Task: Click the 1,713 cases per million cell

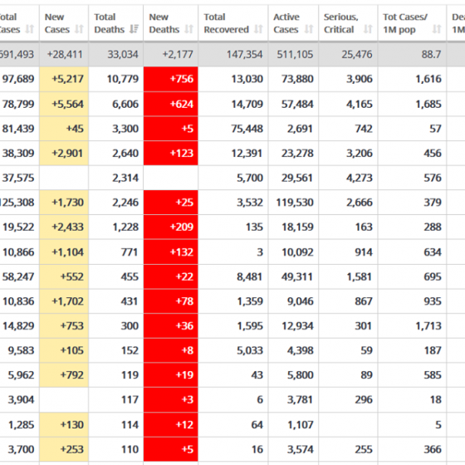Action: 412,325
